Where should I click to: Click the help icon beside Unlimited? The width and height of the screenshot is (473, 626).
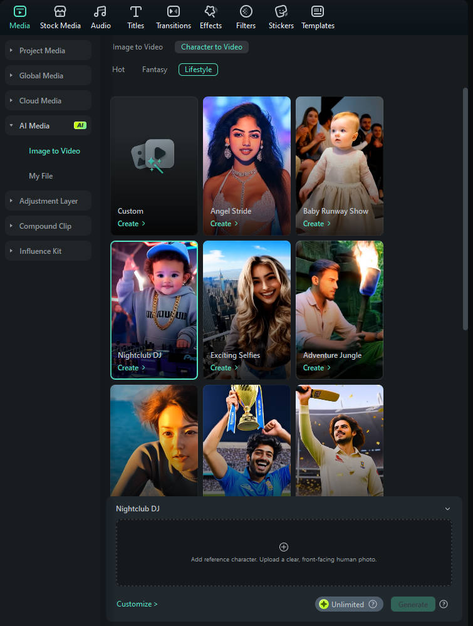click(373, 604)
